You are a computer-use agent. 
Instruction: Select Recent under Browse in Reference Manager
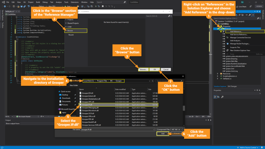[x=71, y=35]
